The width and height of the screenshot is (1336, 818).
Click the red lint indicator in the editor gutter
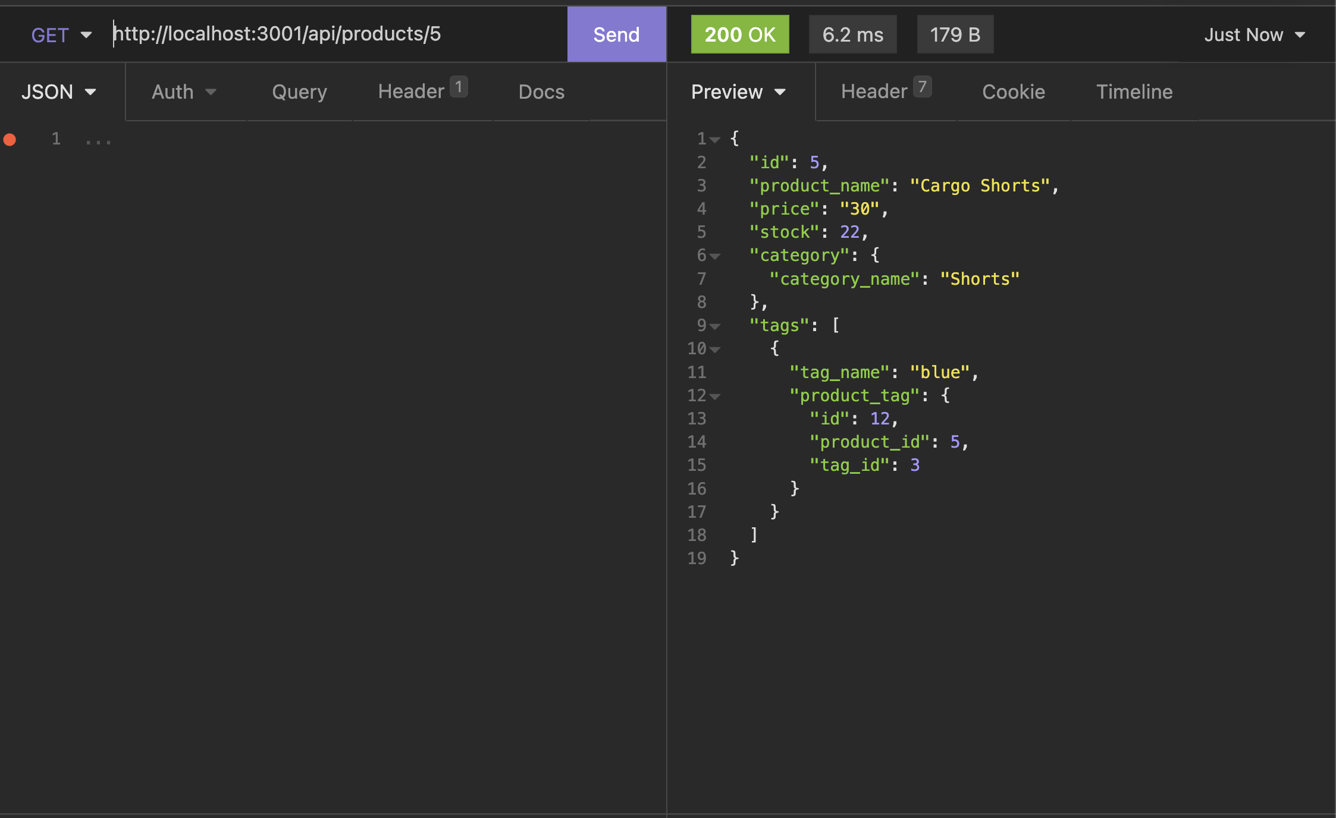pos(10,140)
